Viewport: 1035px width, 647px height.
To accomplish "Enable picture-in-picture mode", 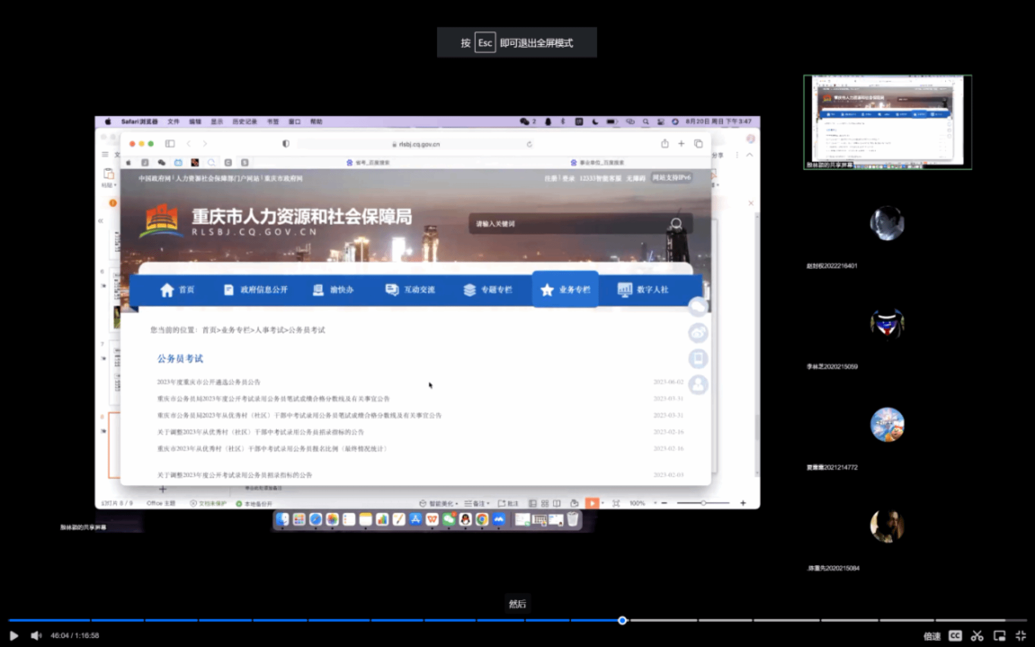I will [999, 636].
